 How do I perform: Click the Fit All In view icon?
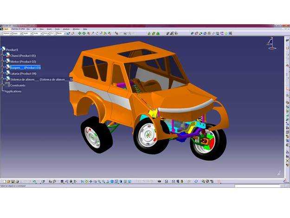point(87,182)
